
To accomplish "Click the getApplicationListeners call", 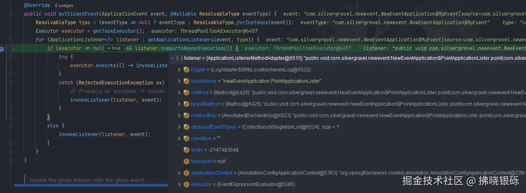I will 180,40.
